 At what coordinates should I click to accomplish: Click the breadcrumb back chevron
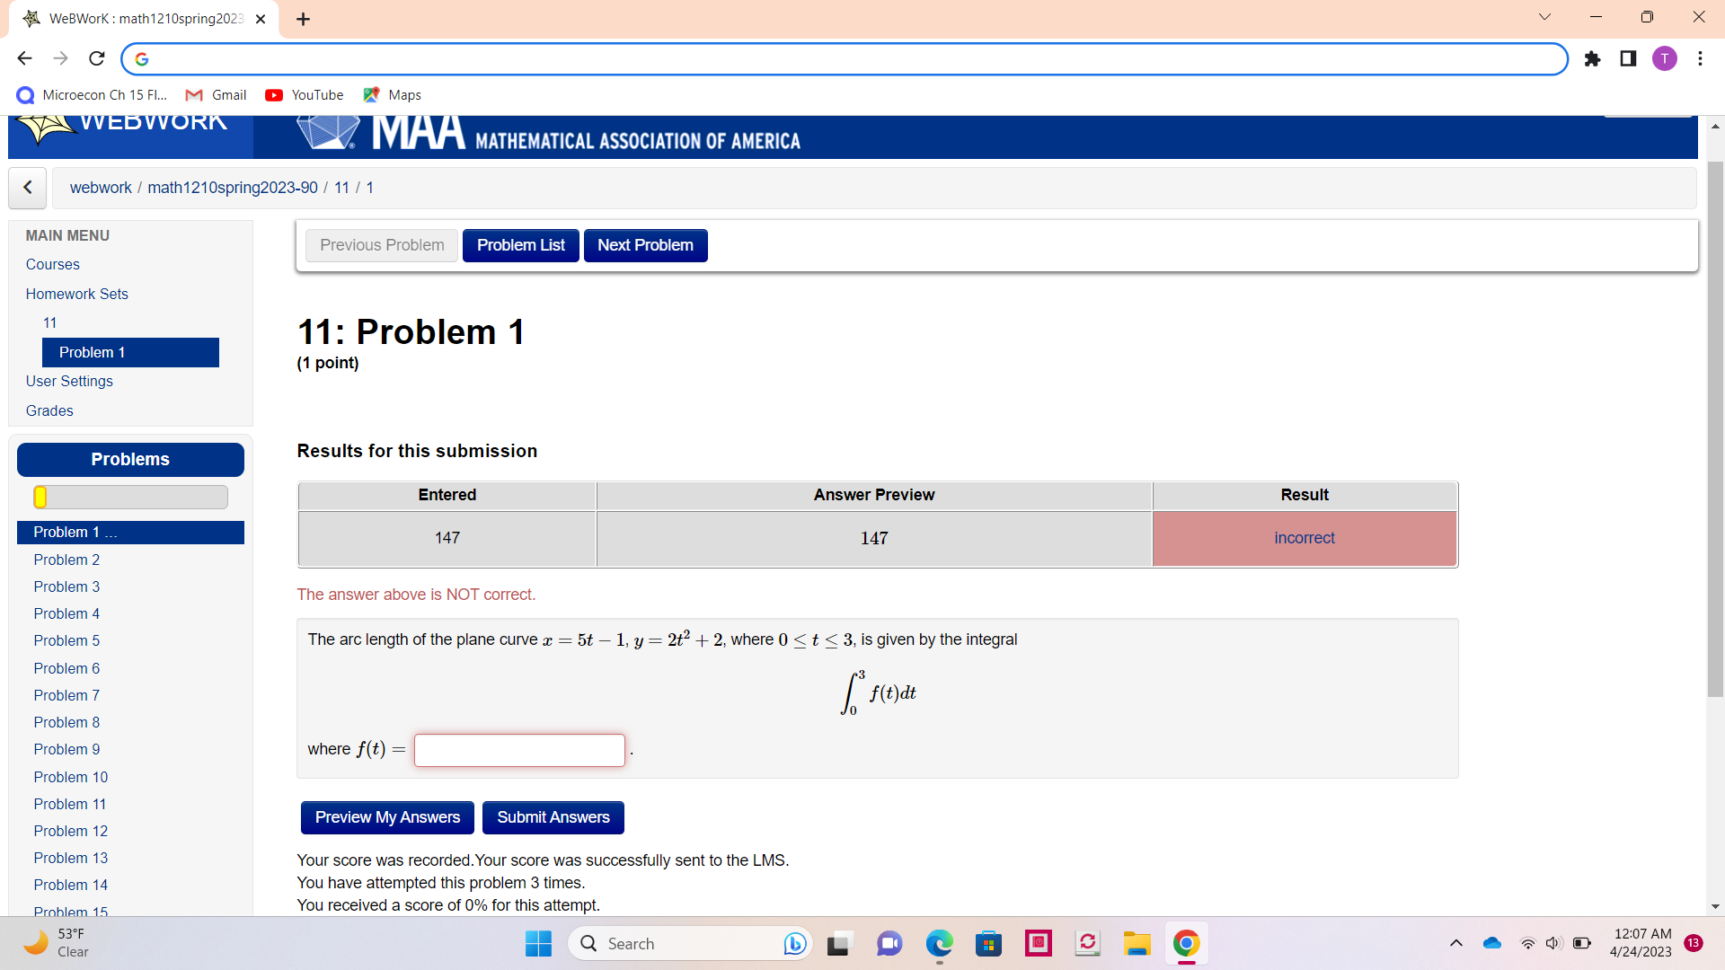pos(27,188)
